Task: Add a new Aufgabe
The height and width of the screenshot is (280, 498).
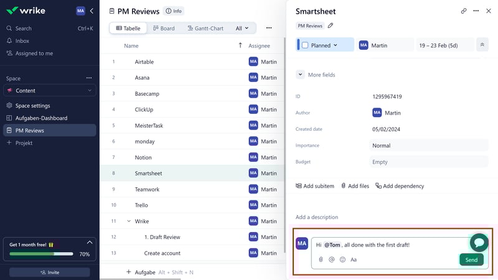Action: tap(141, 272)
